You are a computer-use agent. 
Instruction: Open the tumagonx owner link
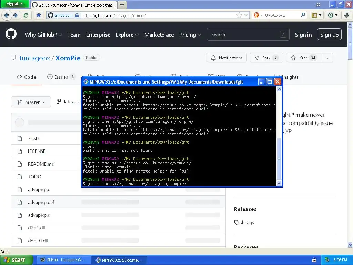pos(35,58)
